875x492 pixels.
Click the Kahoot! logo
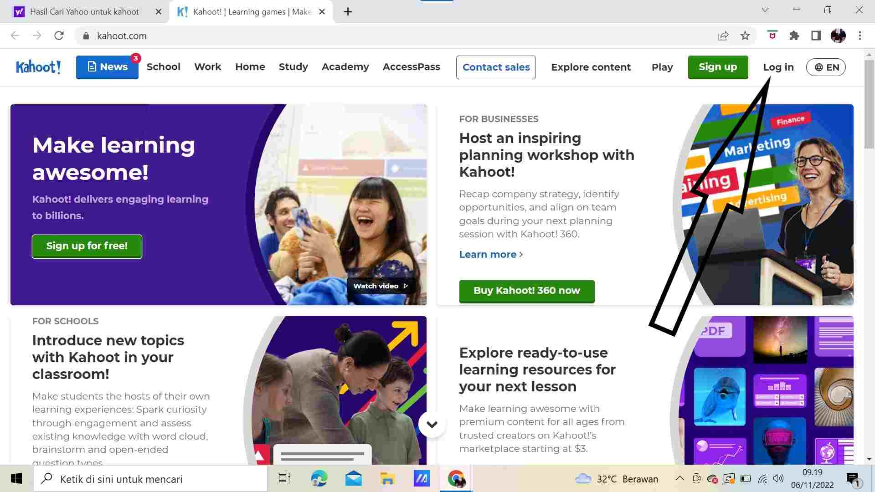[38, 67]
